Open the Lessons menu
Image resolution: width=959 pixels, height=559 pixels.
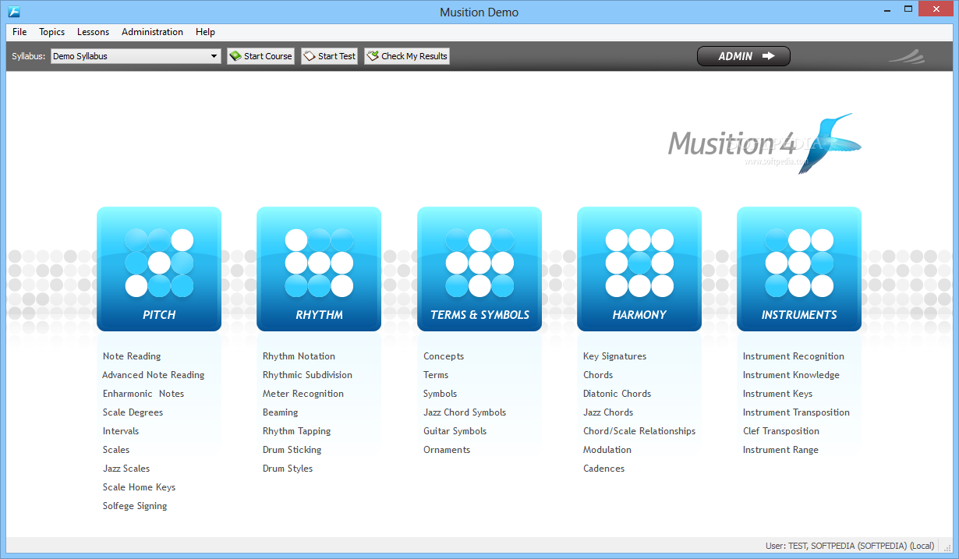point(94,32)
